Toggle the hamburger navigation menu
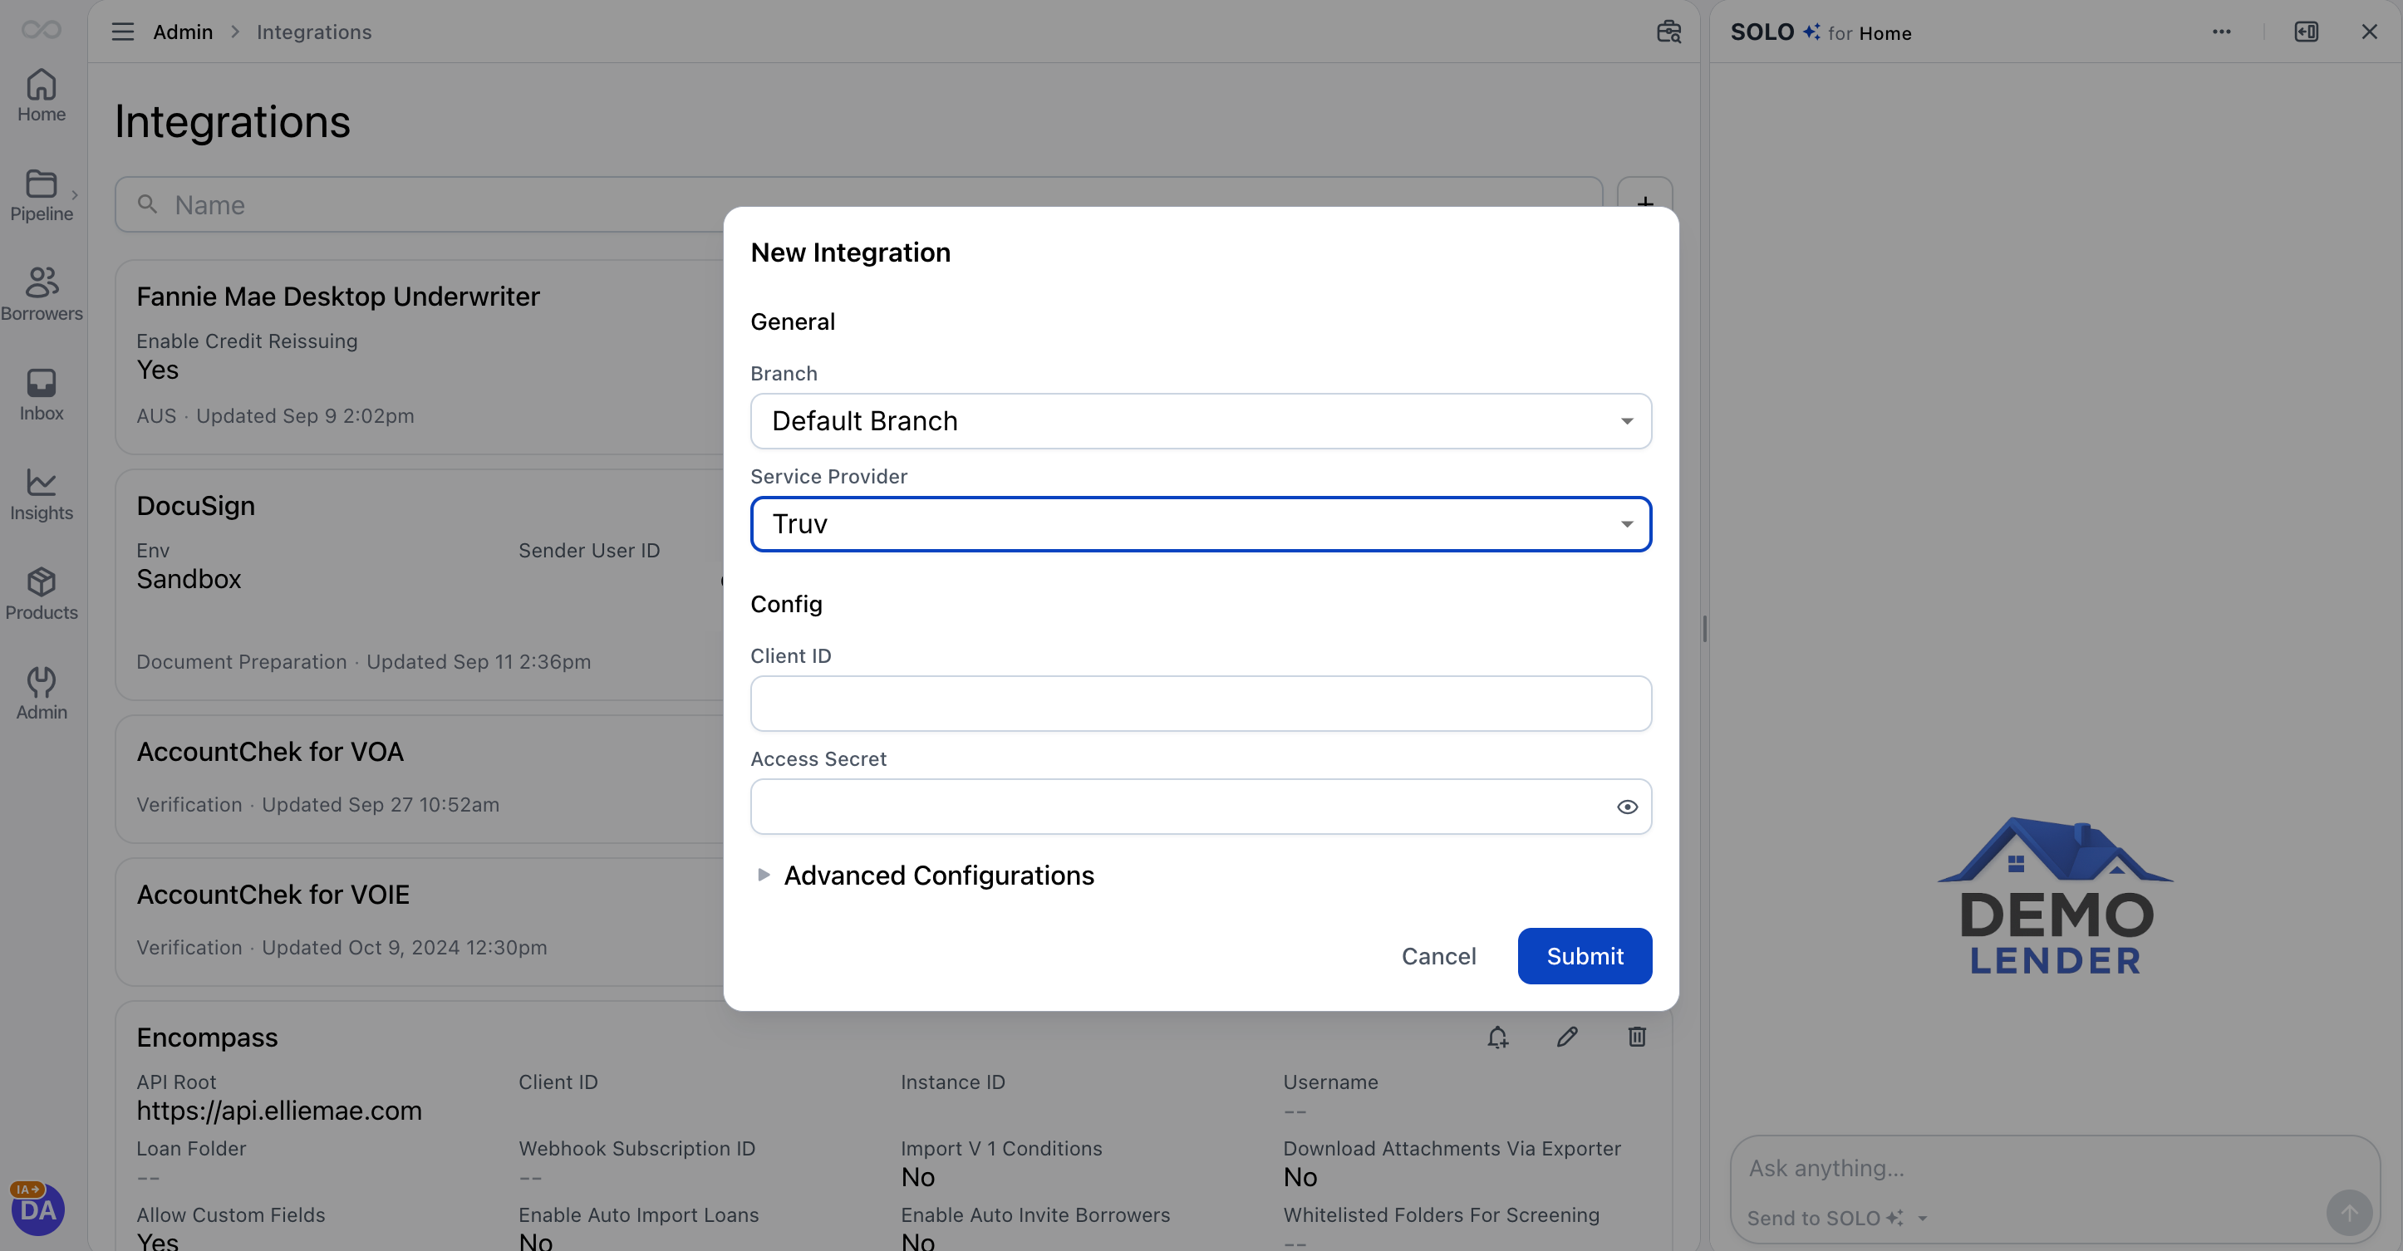 pyautogui.click(x=122, y=32)
